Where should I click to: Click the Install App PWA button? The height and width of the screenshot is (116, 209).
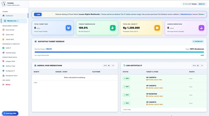(x=10, y=113)
